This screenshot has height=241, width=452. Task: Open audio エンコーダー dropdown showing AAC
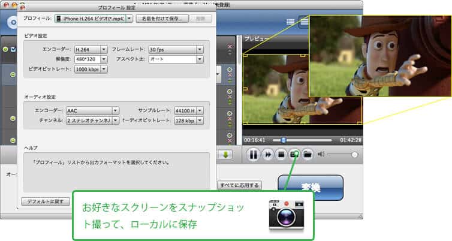[92, 111]
